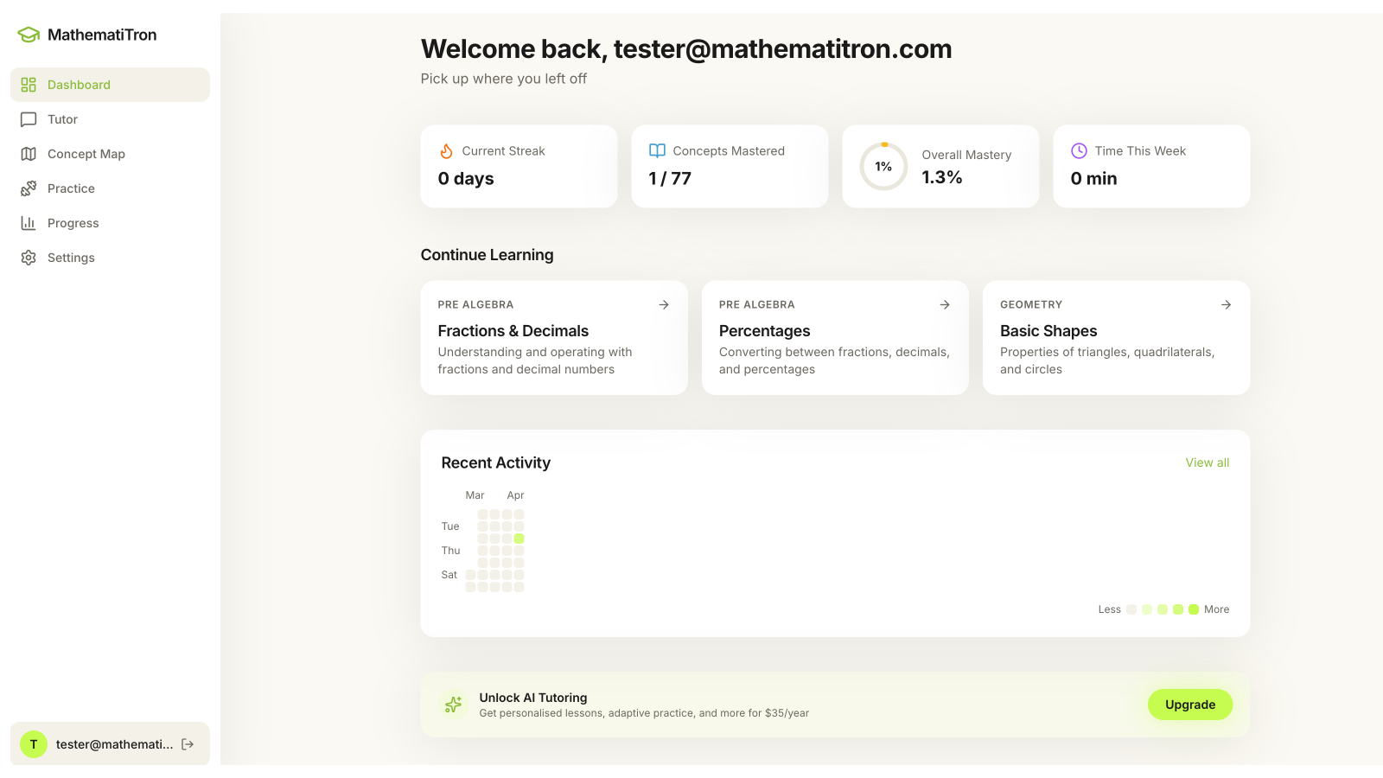
Task: Click the Tutor chat bubble icon
Action: [x=29, y=119]
